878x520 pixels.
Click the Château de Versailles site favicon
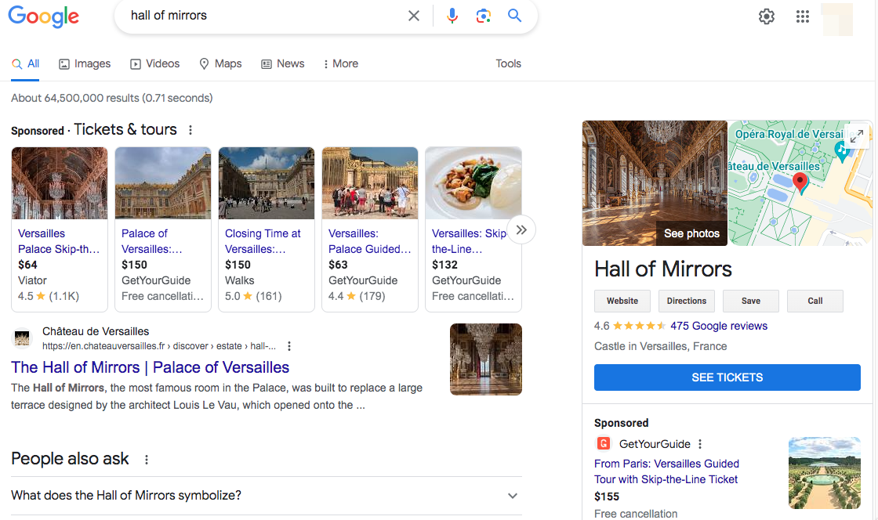(22, 338)
